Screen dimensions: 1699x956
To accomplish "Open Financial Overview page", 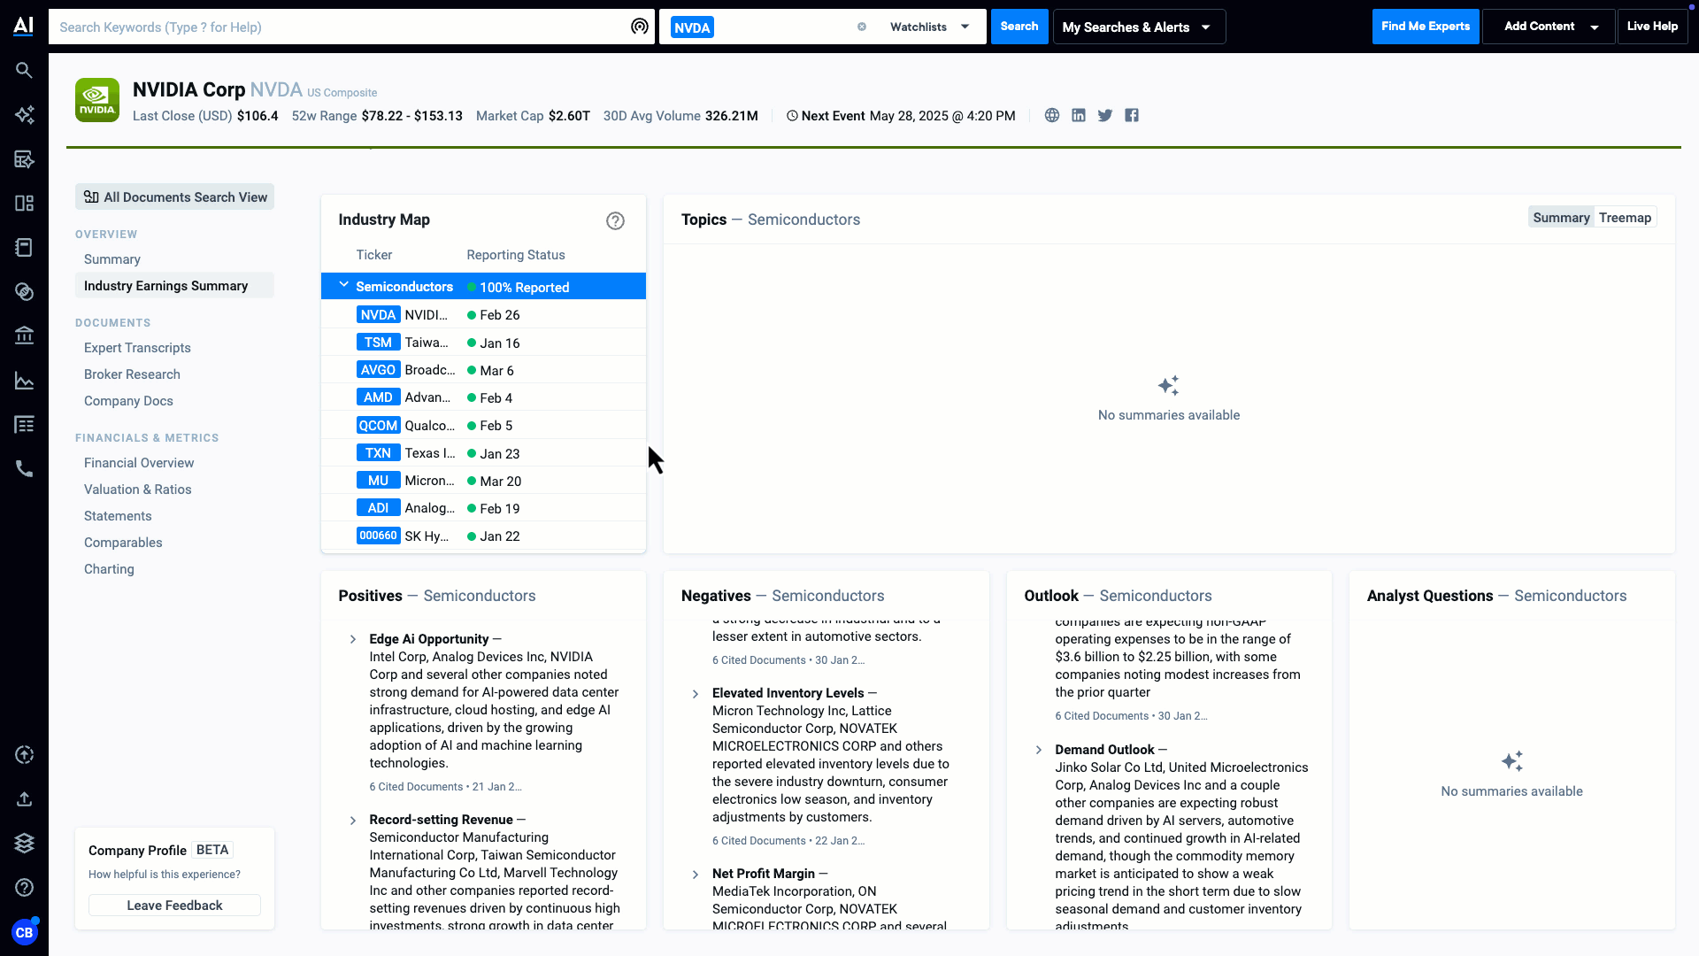I will 139,463.
